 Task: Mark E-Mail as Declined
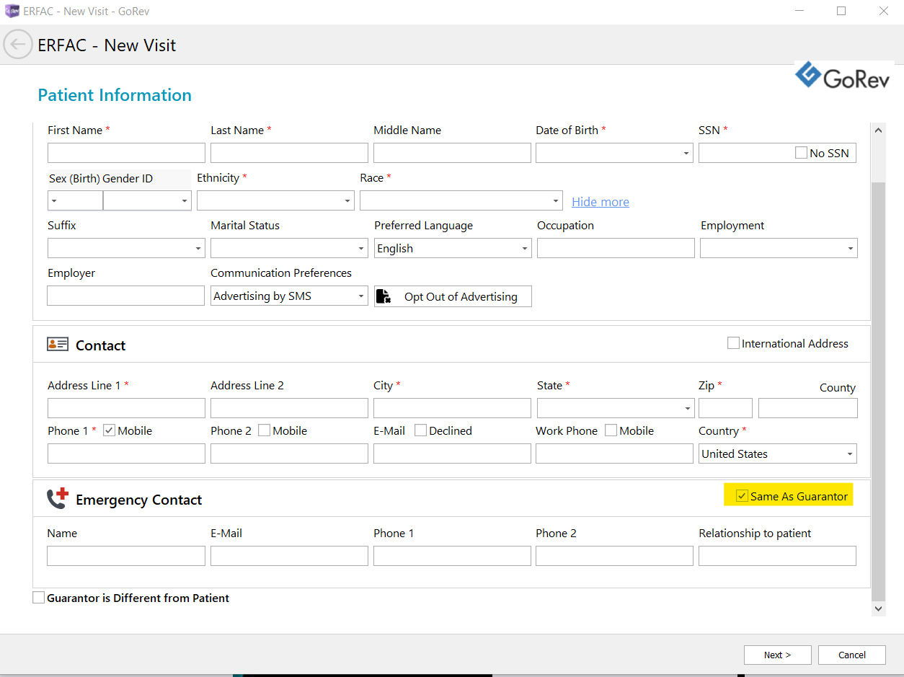pyautogui.click(x=421, y=430)
